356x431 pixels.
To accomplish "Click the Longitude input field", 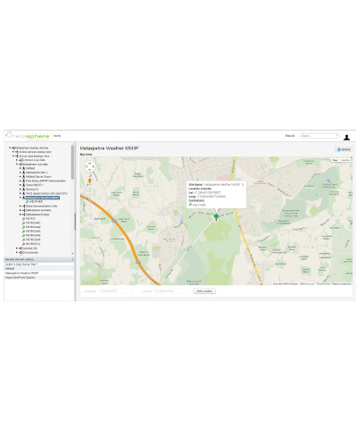I will pos(116,292).
